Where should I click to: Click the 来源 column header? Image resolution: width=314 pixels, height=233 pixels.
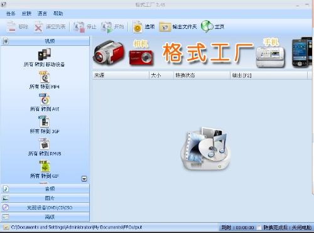coord(121,75)
